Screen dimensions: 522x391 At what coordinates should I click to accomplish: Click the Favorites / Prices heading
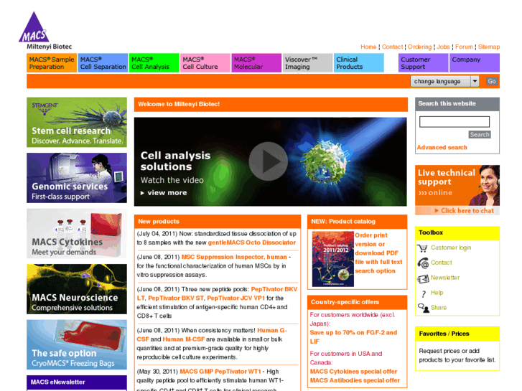point(444,334)
